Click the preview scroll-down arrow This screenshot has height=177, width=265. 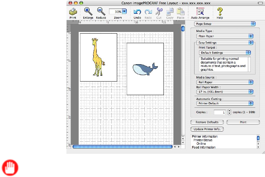(183, 143)
